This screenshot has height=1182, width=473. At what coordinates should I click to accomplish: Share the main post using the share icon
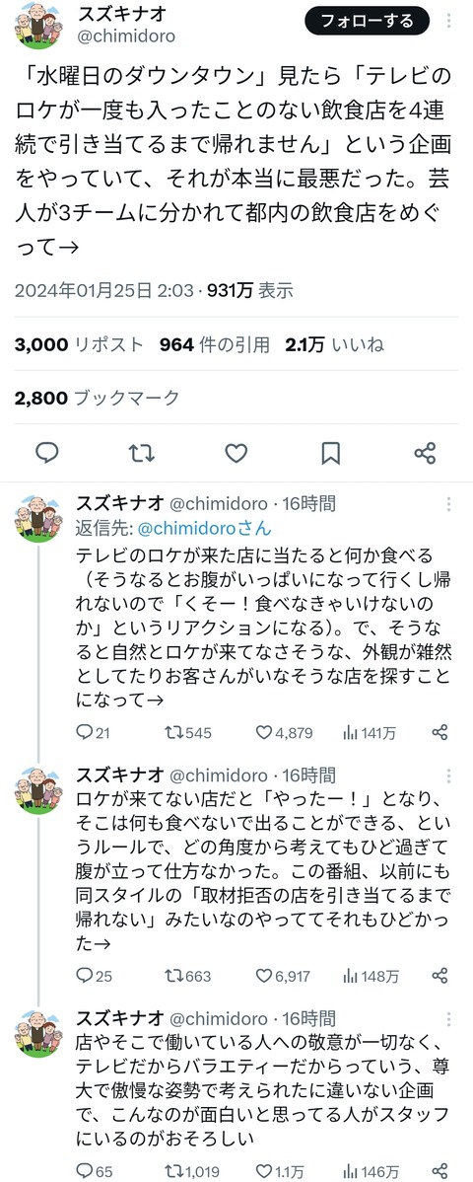425,452
